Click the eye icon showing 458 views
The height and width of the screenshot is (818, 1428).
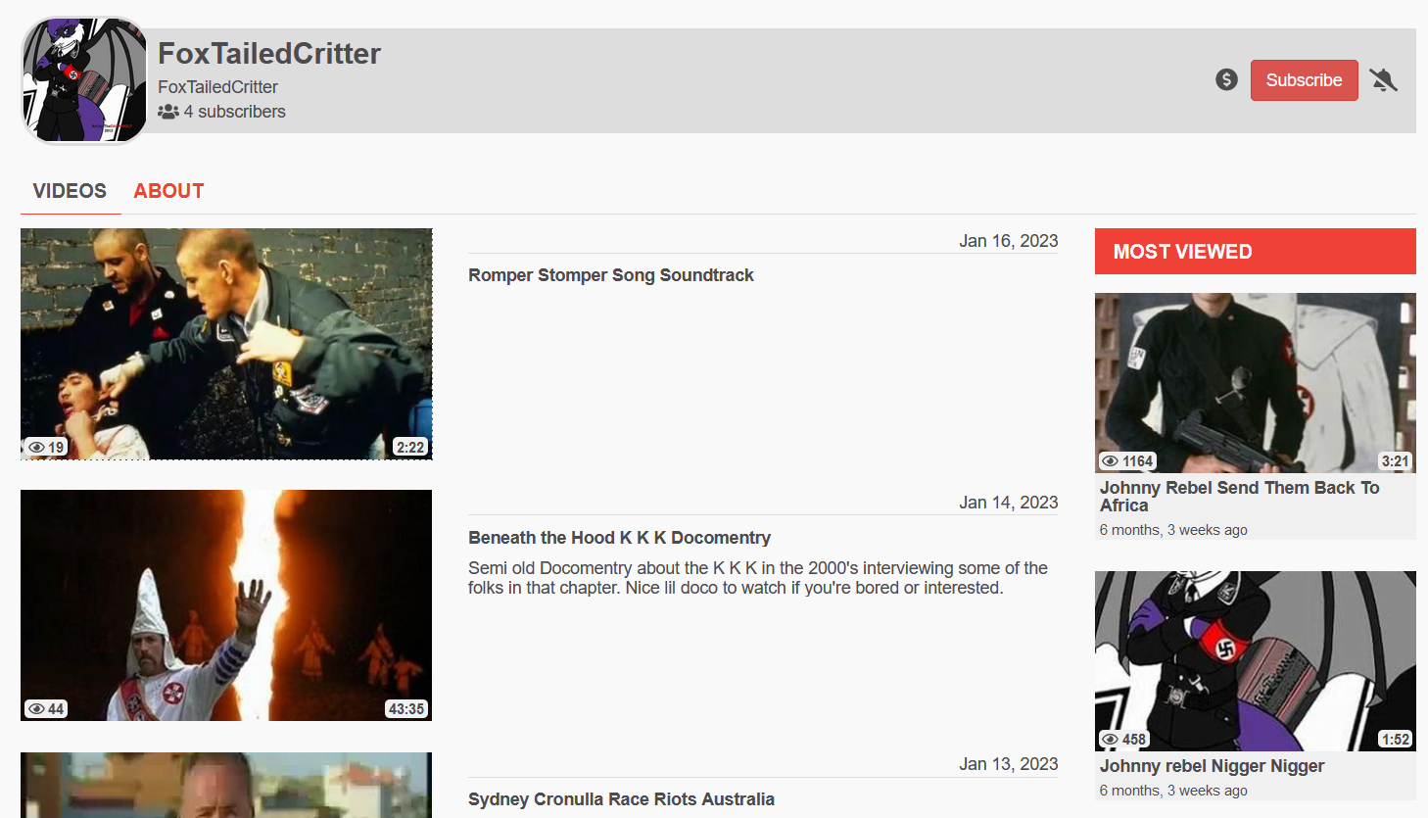point(1110,740)
